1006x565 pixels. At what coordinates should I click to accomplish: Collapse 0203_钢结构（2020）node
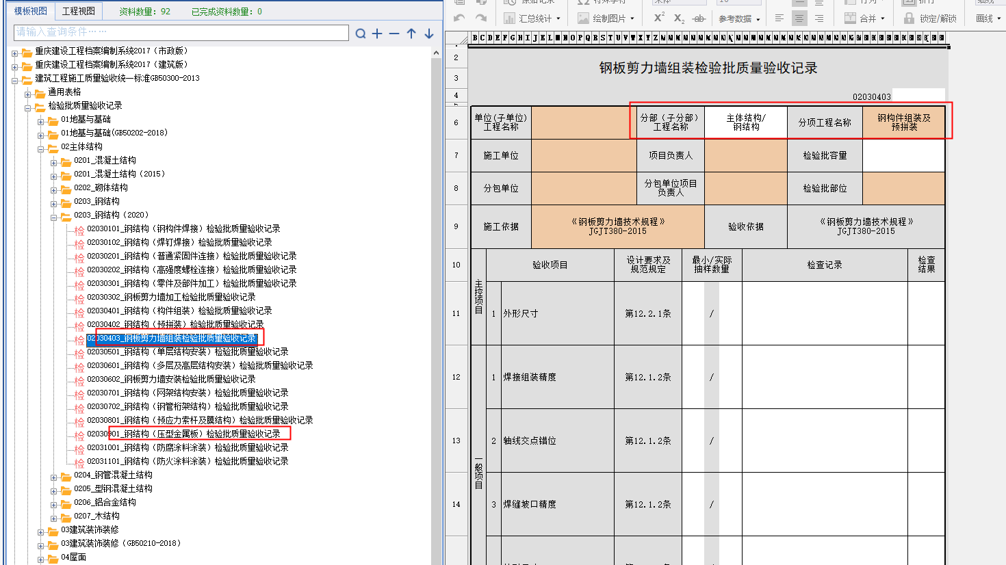pyautogui.click(x=54, y=217)
